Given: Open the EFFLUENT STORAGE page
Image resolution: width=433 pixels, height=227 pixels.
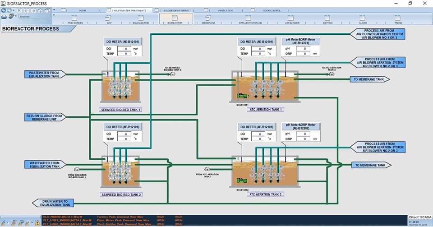Looking at the screenshot, I should click(250, 19).
